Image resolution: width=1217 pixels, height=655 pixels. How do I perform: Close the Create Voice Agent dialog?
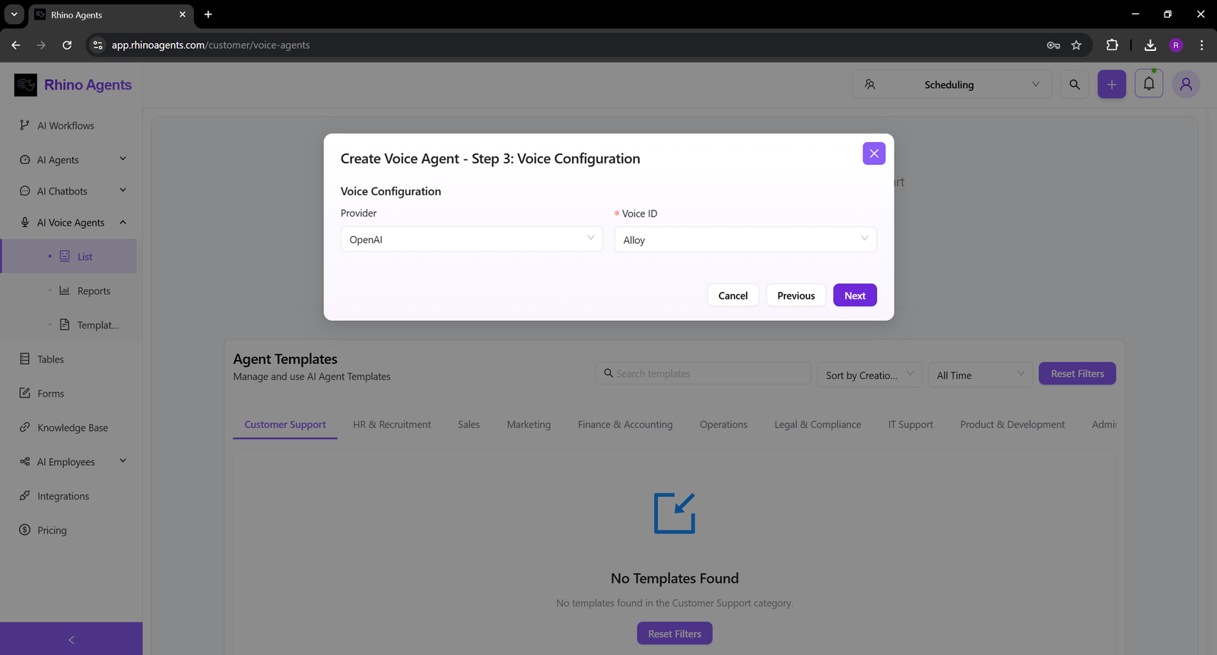[874, 153]
